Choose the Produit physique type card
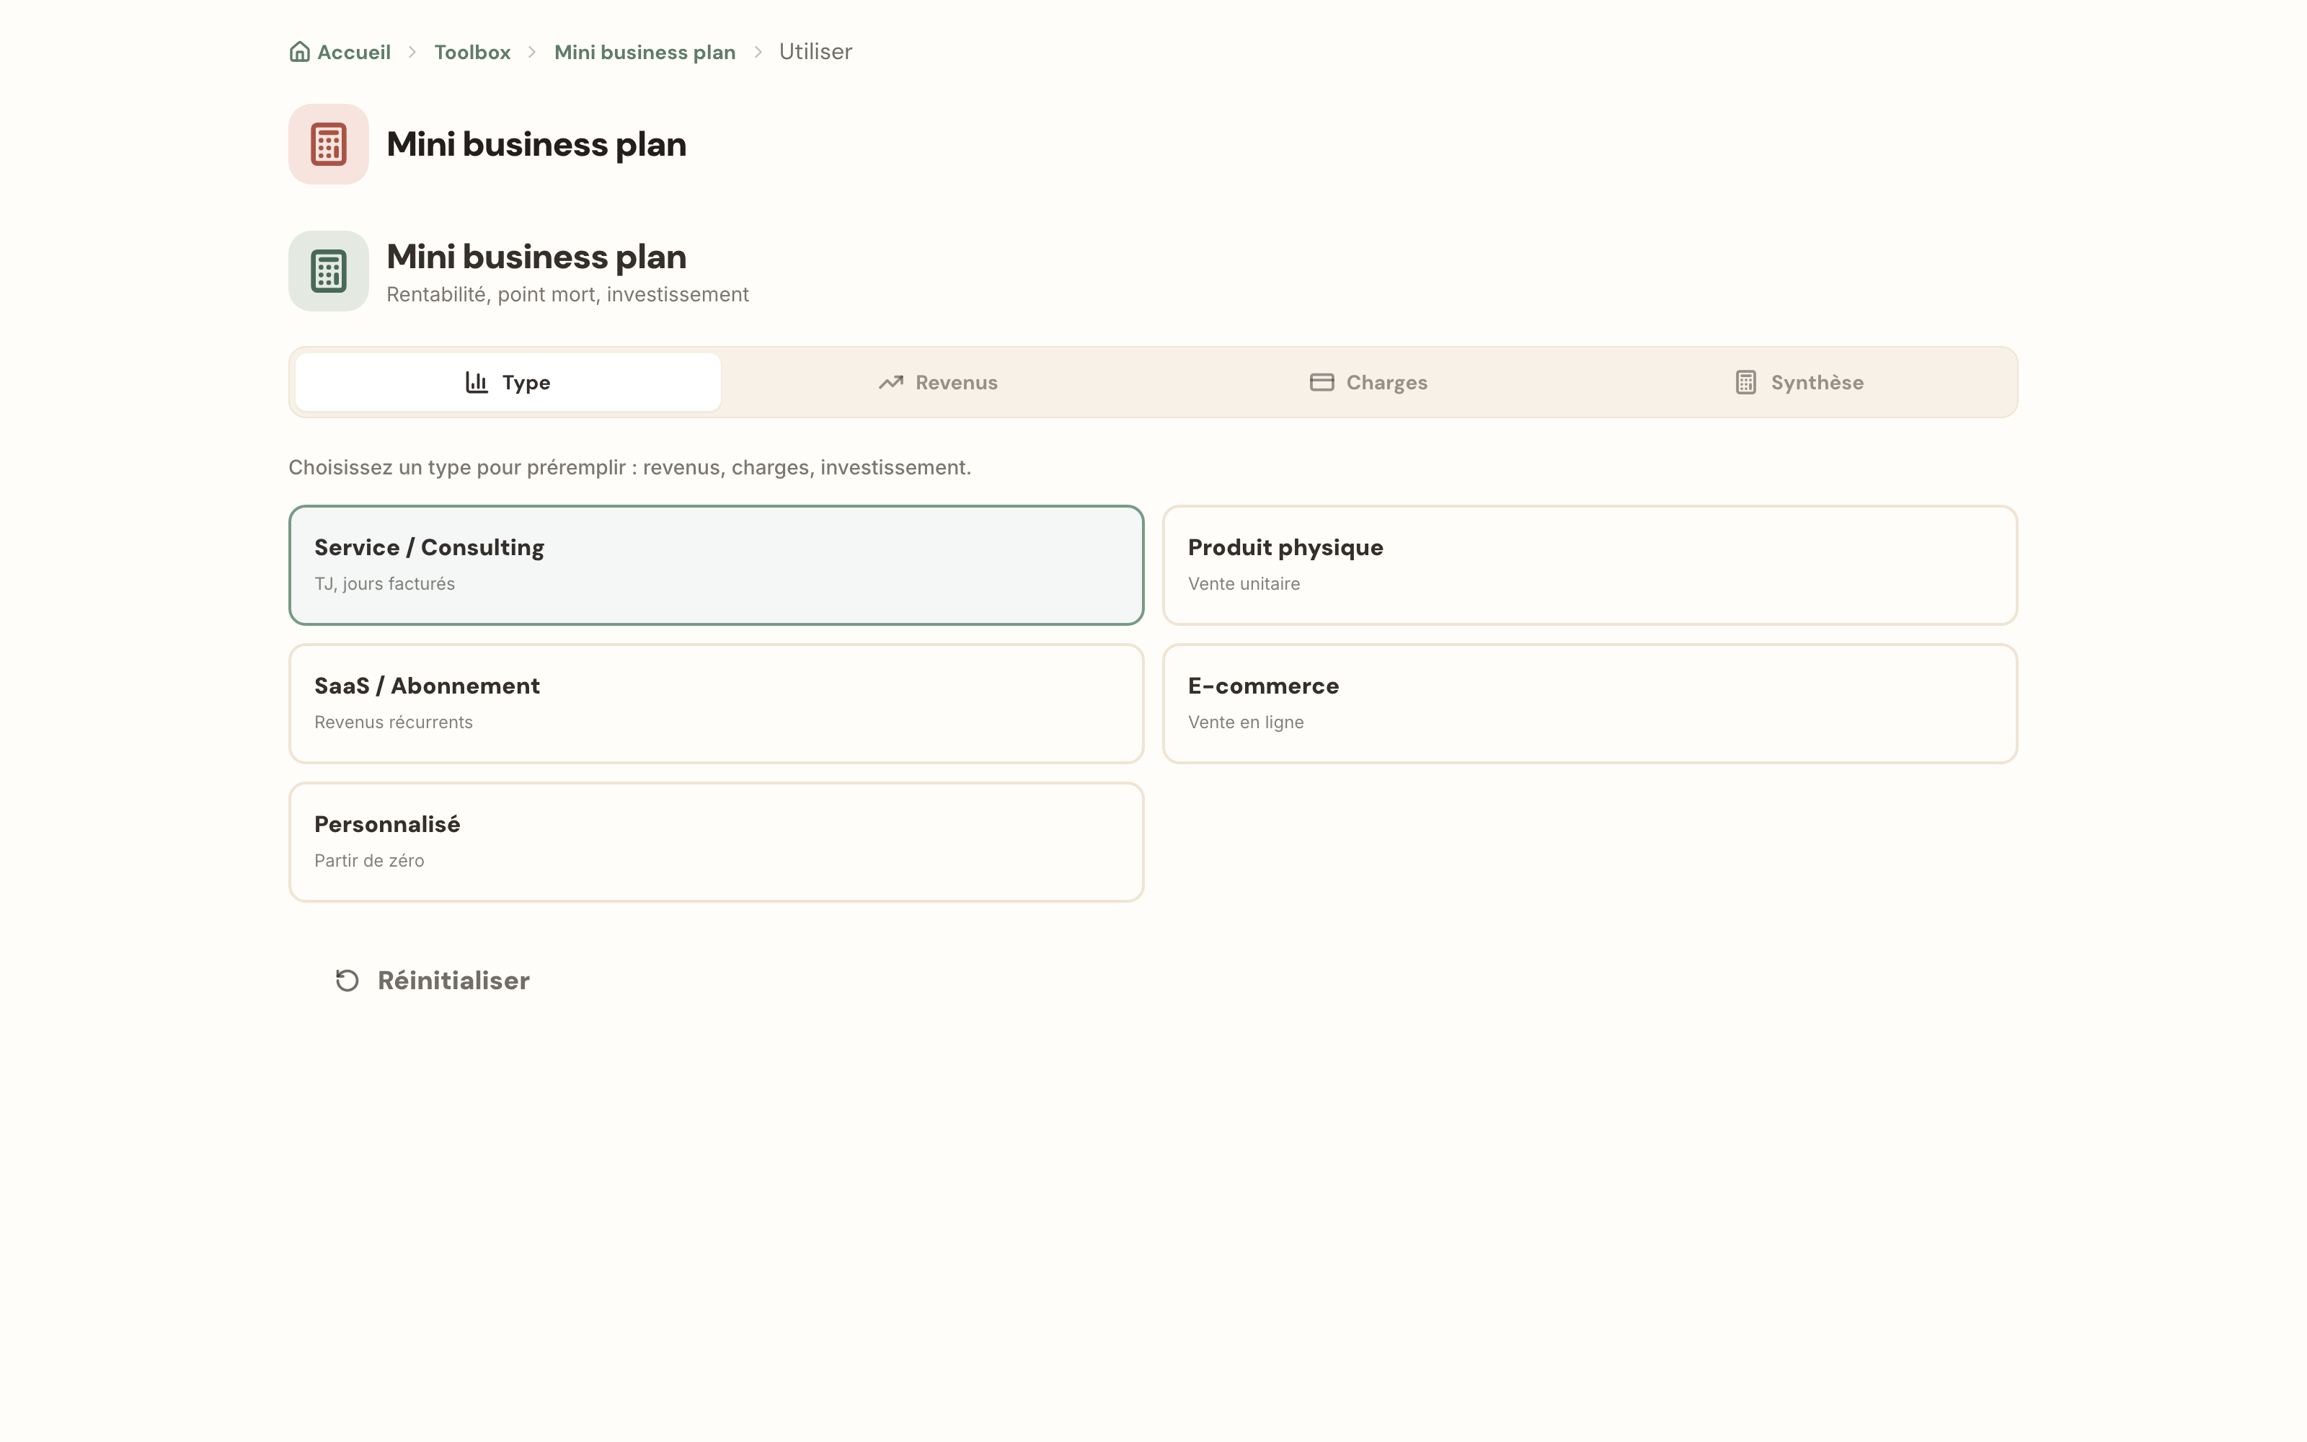This screenshot has width=2307, height=1442. (x=1589, y=565)
